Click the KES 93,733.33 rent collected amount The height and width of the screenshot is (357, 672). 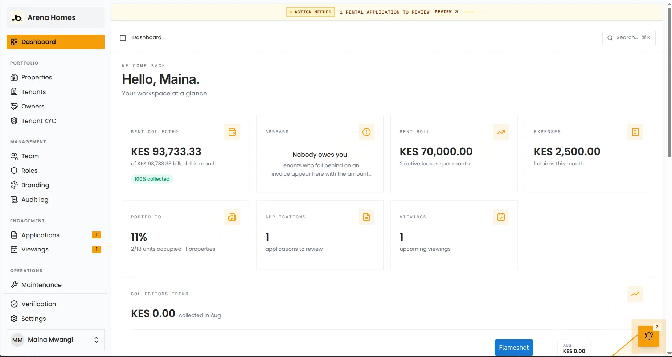(x=166, y=152)
